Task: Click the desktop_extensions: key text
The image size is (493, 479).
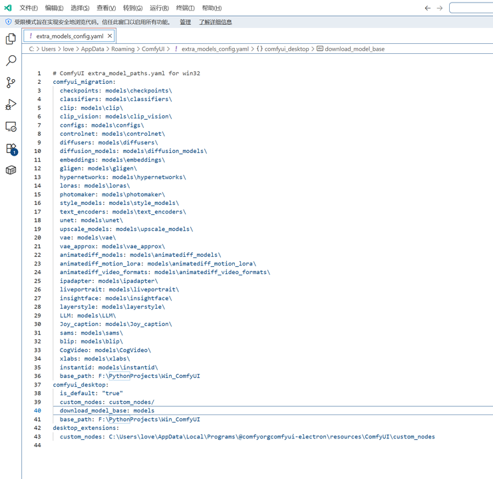Action: click(x=86, y=428)
